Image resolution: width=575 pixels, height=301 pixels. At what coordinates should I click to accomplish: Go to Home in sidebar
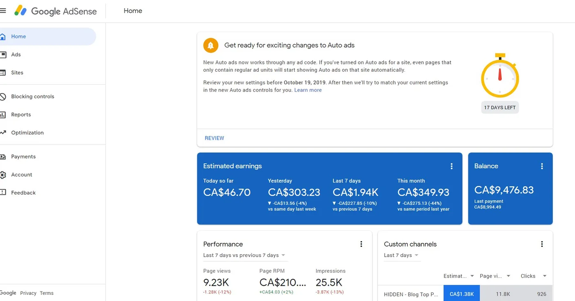pyautogui.click(x=48, y=36)
